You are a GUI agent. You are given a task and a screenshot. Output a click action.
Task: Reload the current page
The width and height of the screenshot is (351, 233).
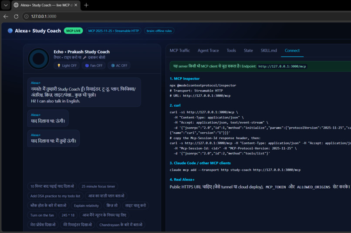click(16, 16)
